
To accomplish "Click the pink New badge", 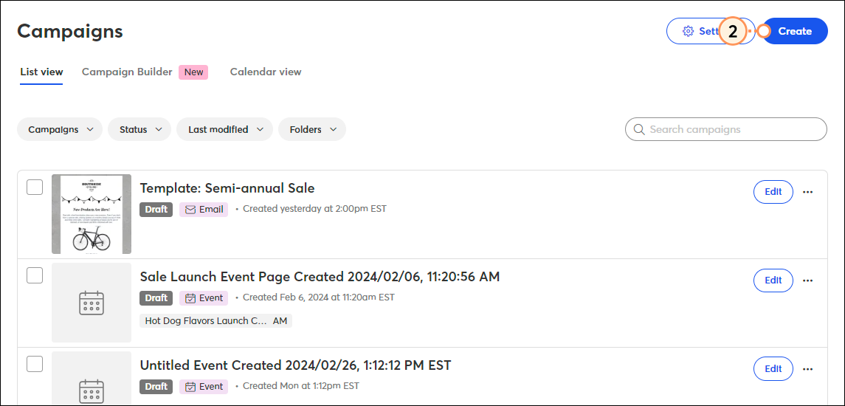I will pos(193,72).
